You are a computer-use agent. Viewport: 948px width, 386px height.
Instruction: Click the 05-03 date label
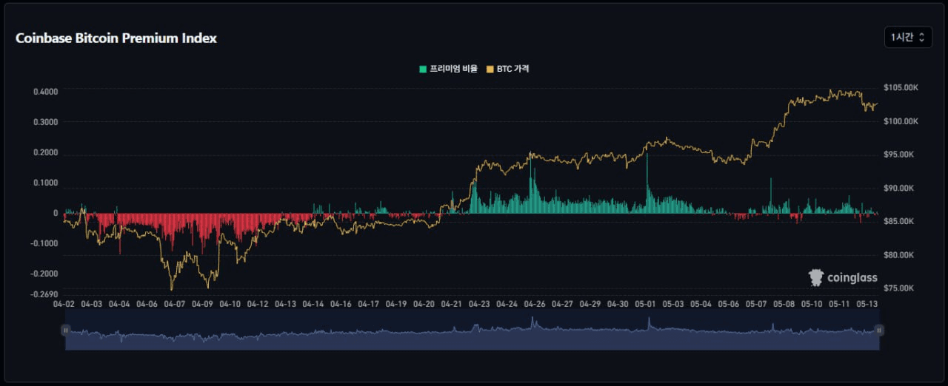click(673, 304)
